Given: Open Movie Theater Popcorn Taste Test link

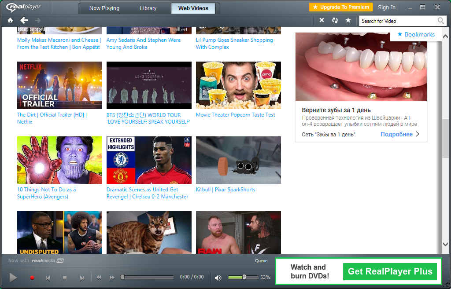Looking at the screenshot, I should click(x=236, y=115).
